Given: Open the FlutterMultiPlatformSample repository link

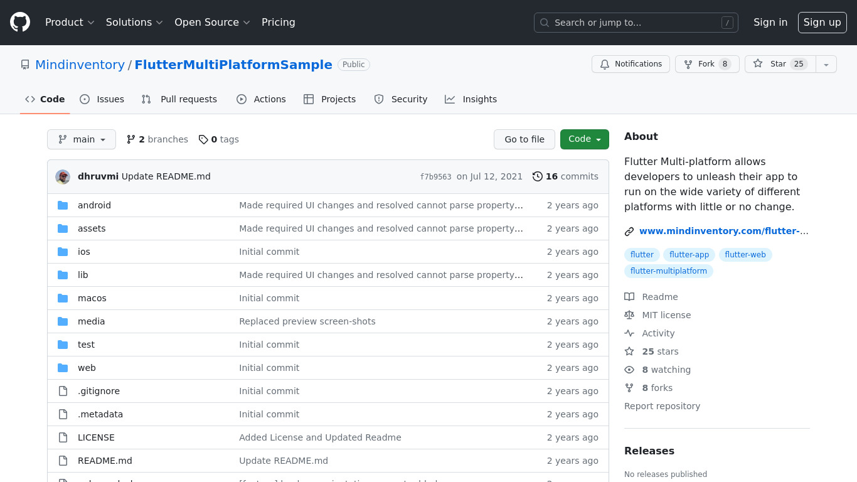Looking at the screenshot, I should [233, 65].
